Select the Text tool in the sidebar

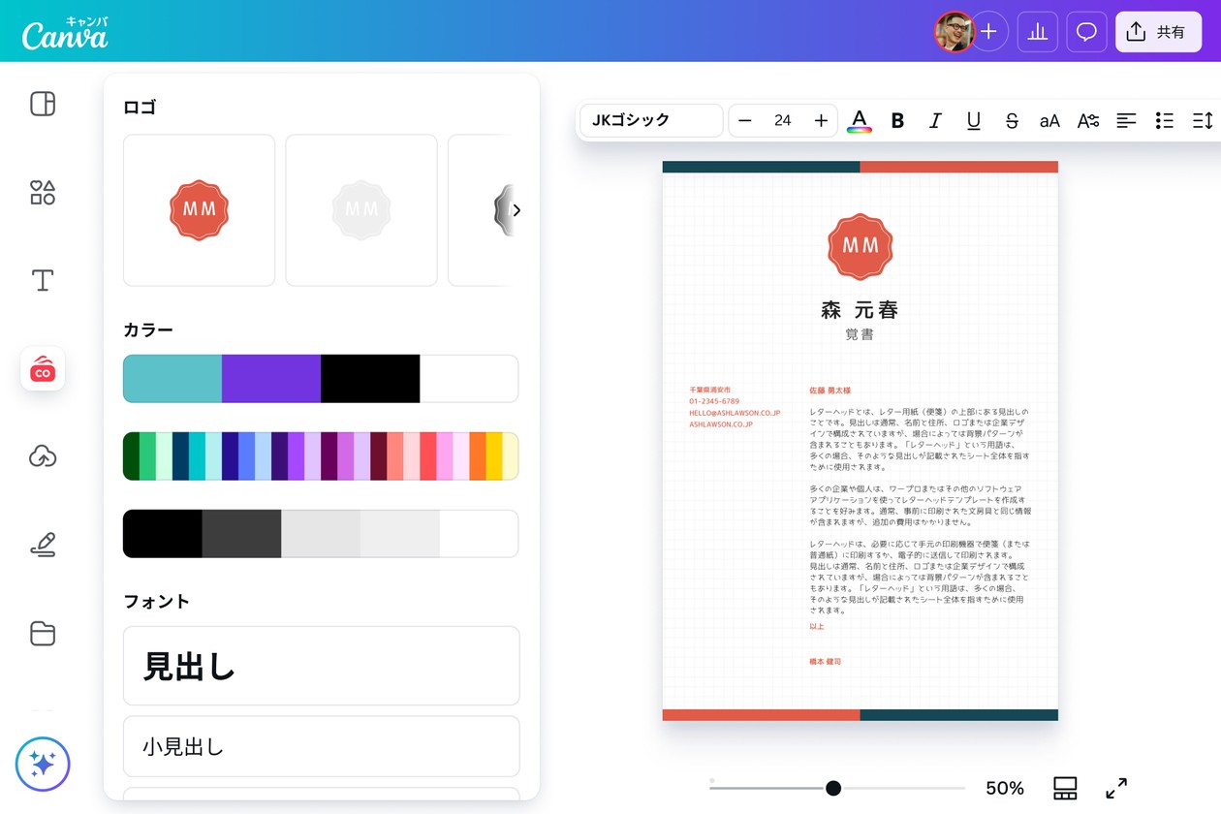(42, 280)
